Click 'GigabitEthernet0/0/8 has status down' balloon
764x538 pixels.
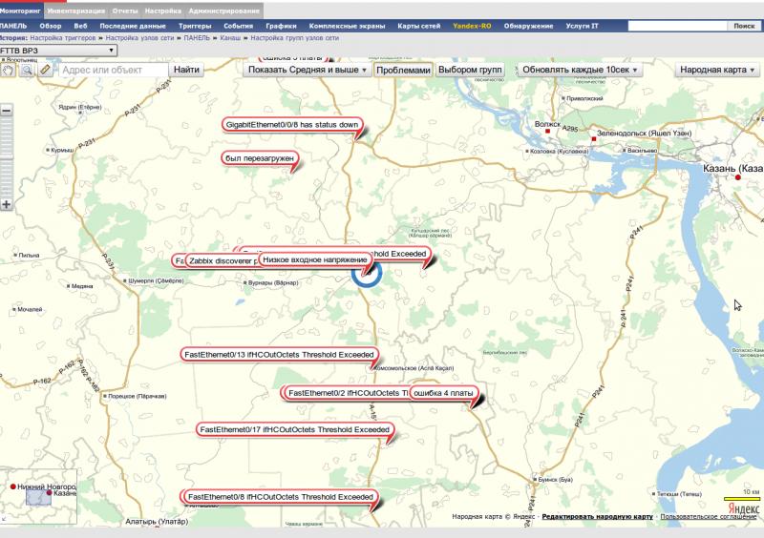(x=292, y=125)
